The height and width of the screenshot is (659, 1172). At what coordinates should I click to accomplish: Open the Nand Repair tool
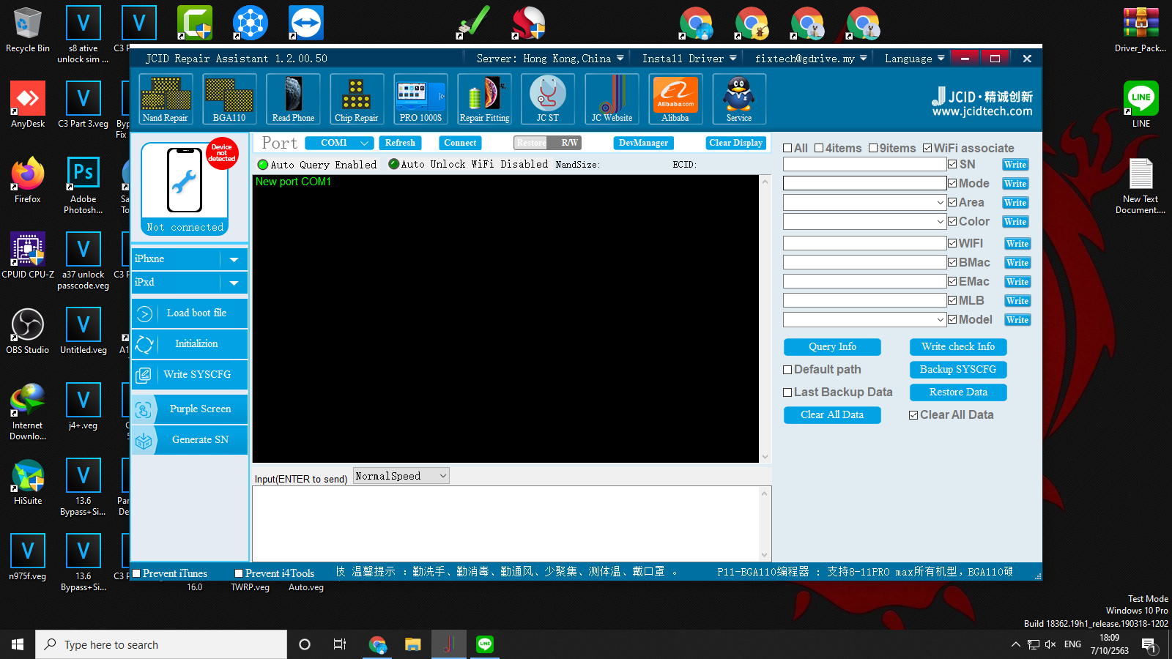point(166,99)
